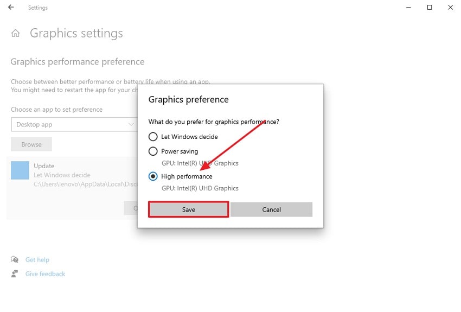
Task: Select the blue Update app icon
Action: (20, 170)
